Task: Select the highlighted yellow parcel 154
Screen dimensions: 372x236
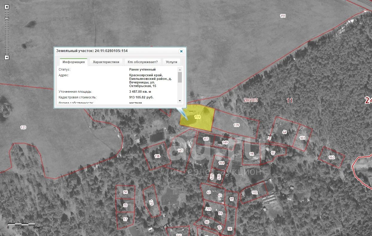Action: tap(197, 117)
